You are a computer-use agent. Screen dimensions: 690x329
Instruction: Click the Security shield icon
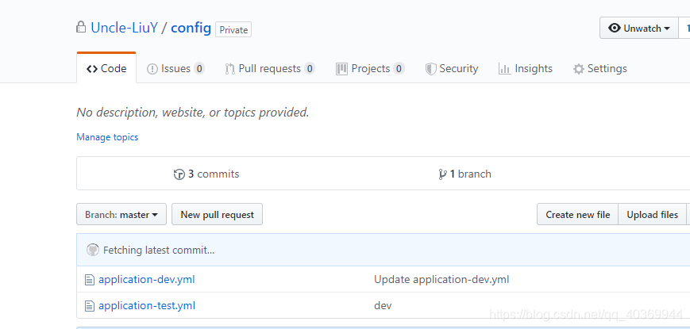pyautogui.click(x=430, y=69)
